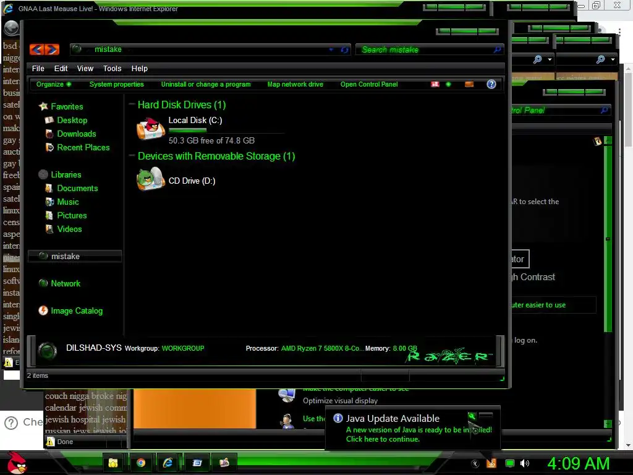Image resolution: width=633 pixels, height=475 pixels.
Task: Open the view options dropdown arrow
Action: [x=448, y=84]
